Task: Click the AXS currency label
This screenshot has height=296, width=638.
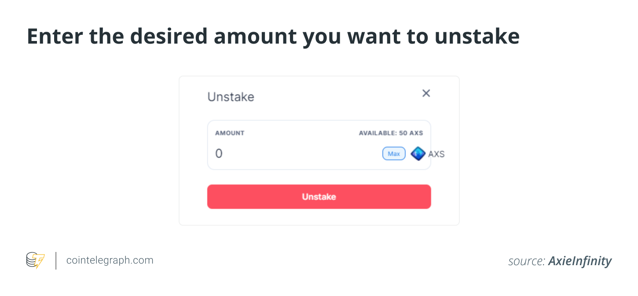Action: (x=436, y=154)
